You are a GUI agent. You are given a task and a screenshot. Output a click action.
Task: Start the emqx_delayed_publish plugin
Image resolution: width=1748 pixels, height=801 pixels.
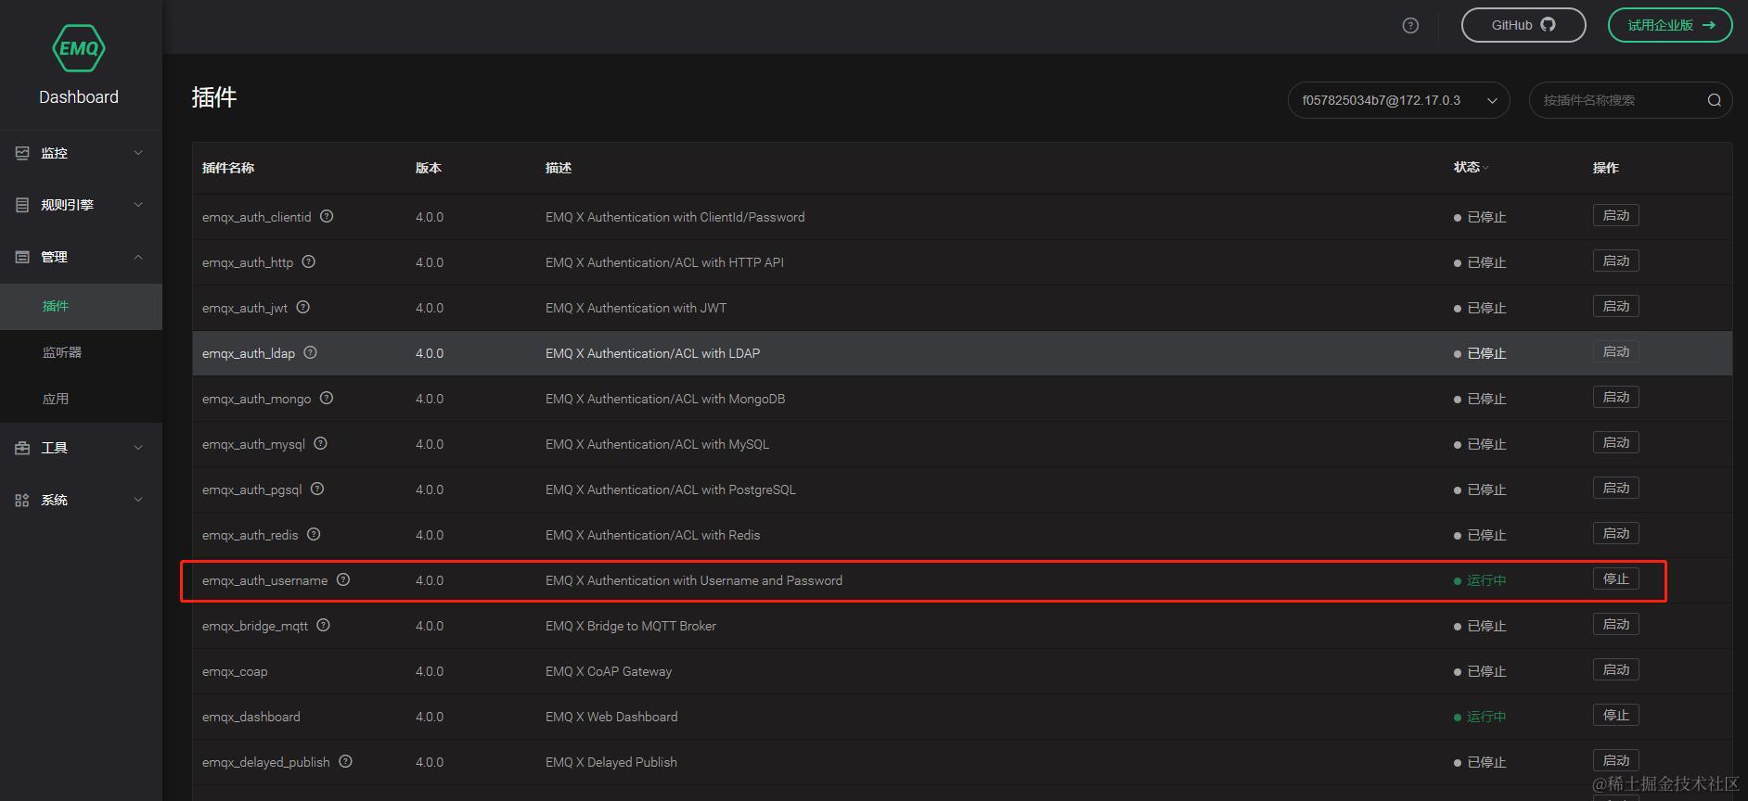pyautogui.click(x=1616, y=760)
